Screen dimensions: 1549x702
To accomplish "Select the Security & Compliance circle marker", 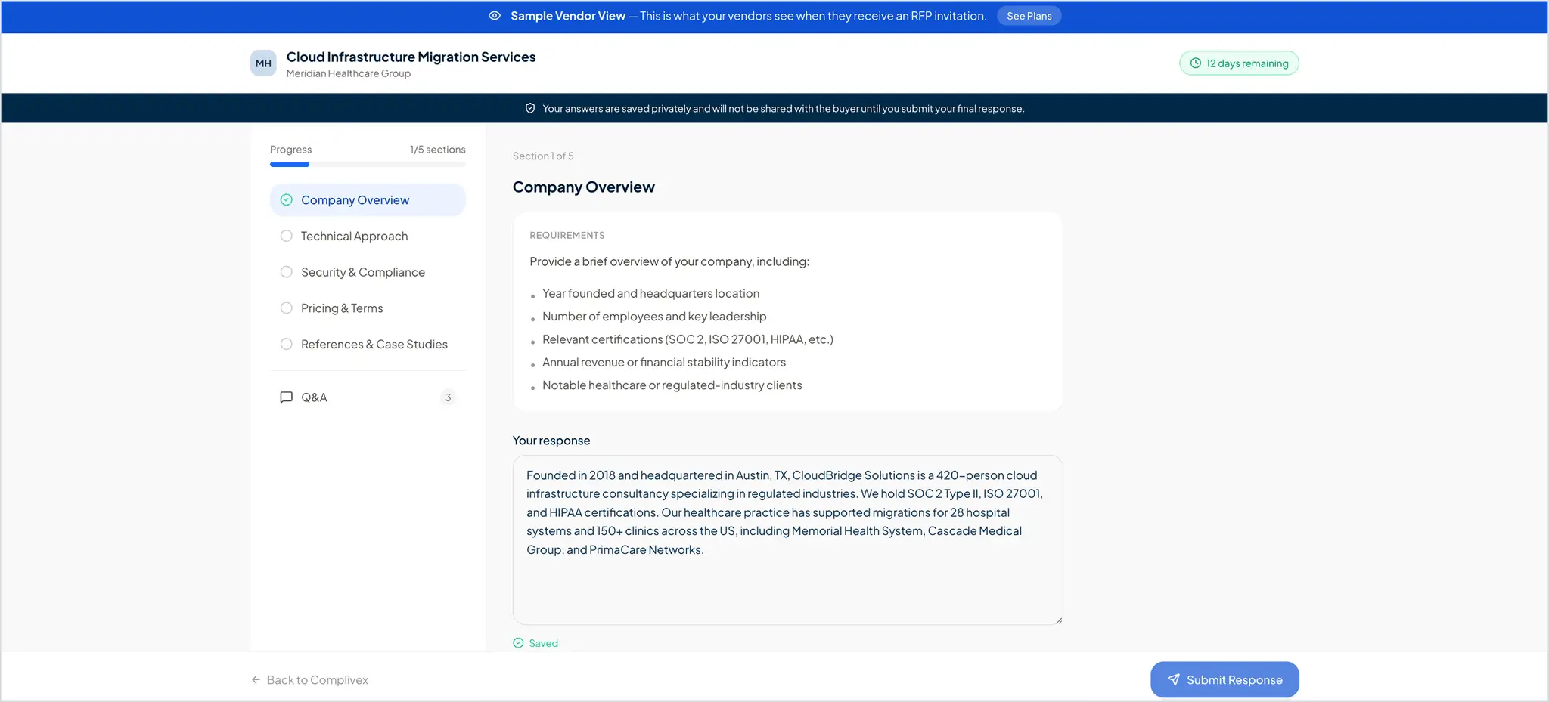I will pos(287,272).
